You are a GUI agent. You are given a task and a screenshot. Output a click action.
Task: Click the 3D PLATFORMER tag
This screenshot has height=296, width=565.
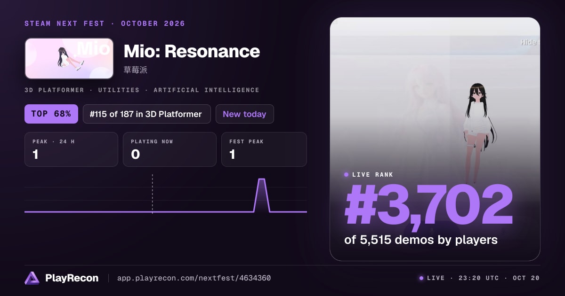click(x=54, y=90)
